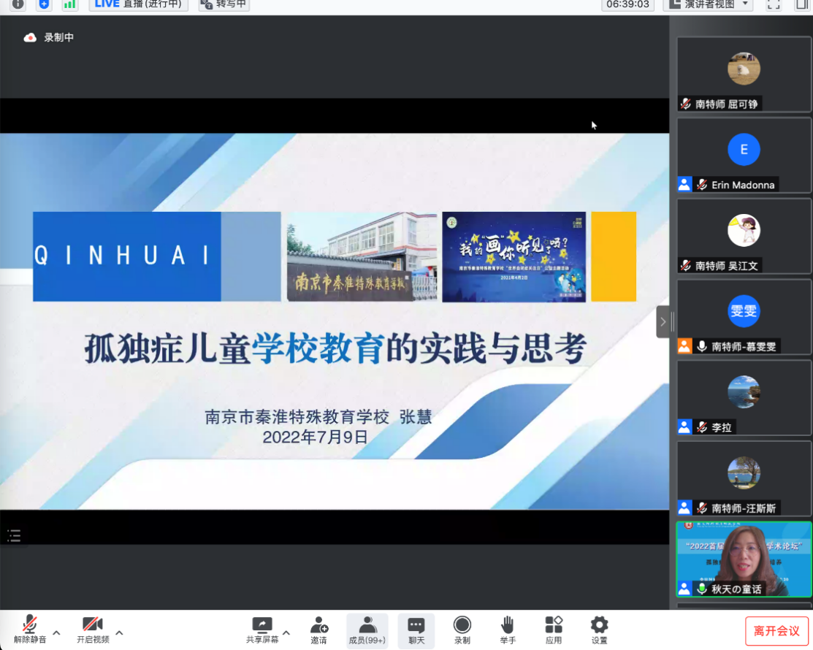Open the 演讲者视图 view dropdown
Screen dimensions: 813x650
click(x=708, y=4)
